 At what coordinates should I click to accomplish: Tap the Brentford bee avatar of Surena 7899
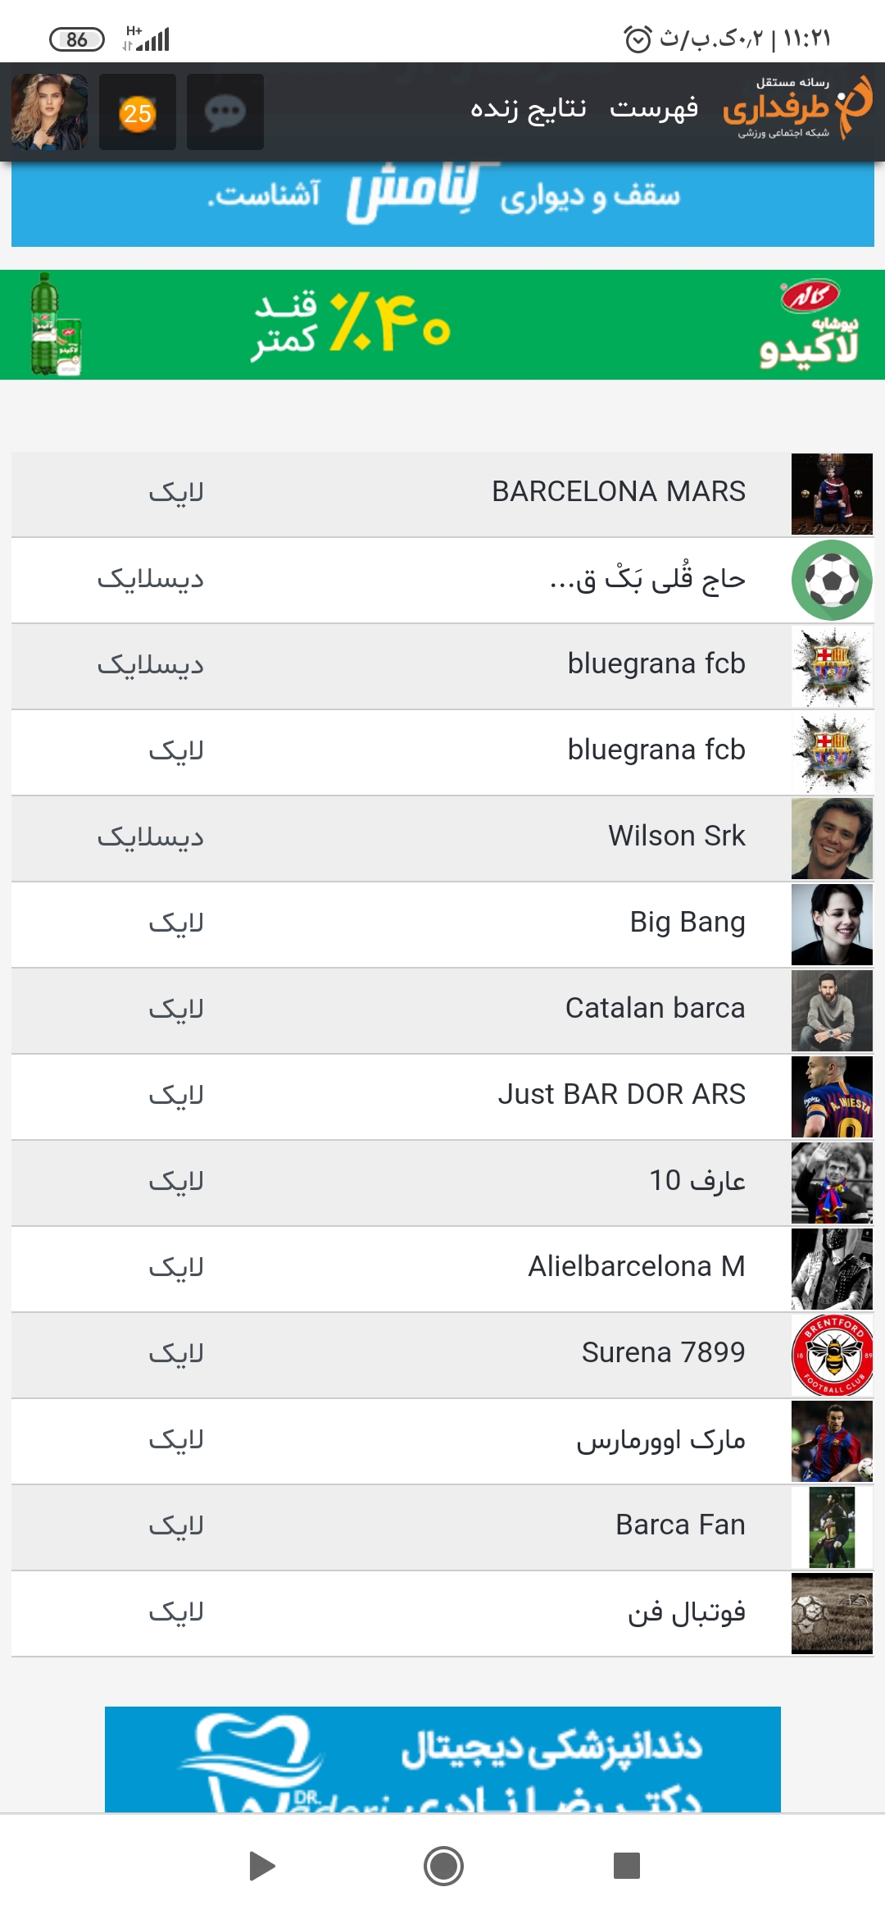click(x=832, y=1355)
